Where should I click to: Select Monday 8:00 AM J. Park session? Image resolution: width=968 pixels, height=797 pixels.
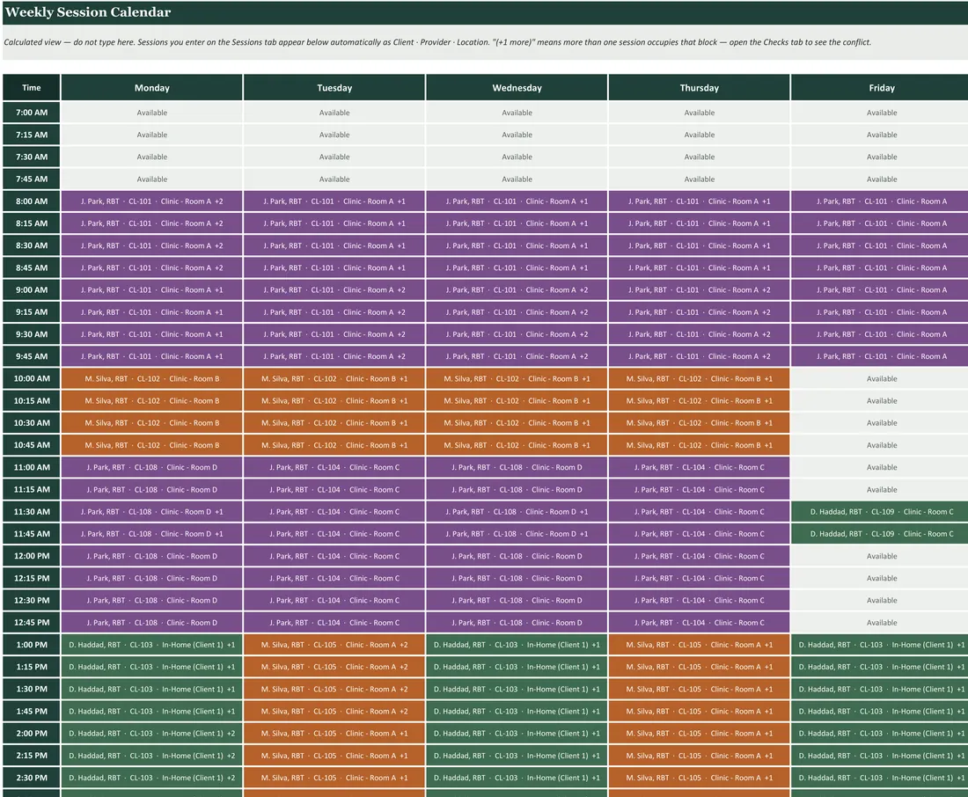[x=152, y=201]
